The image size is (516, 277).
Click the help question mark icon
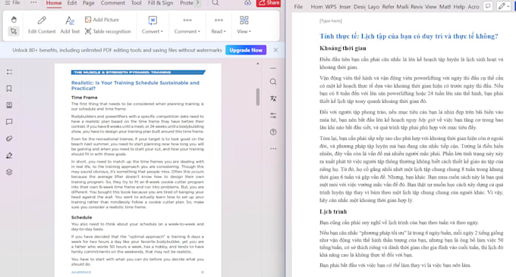[273, 132]
